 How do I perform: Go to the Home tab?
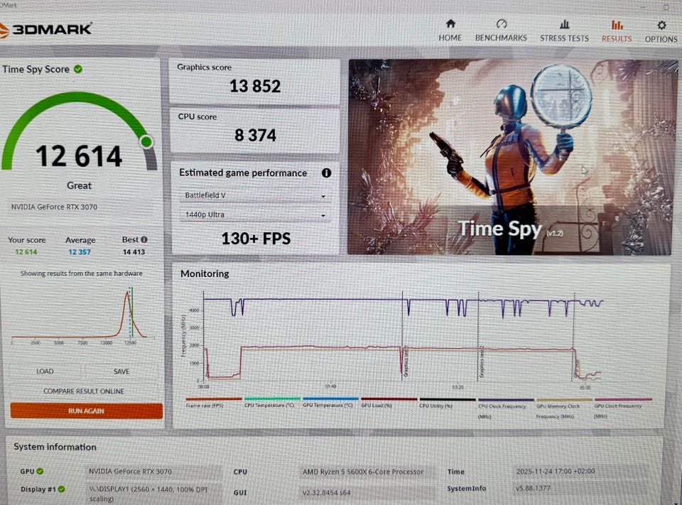[x=450, y=31]
